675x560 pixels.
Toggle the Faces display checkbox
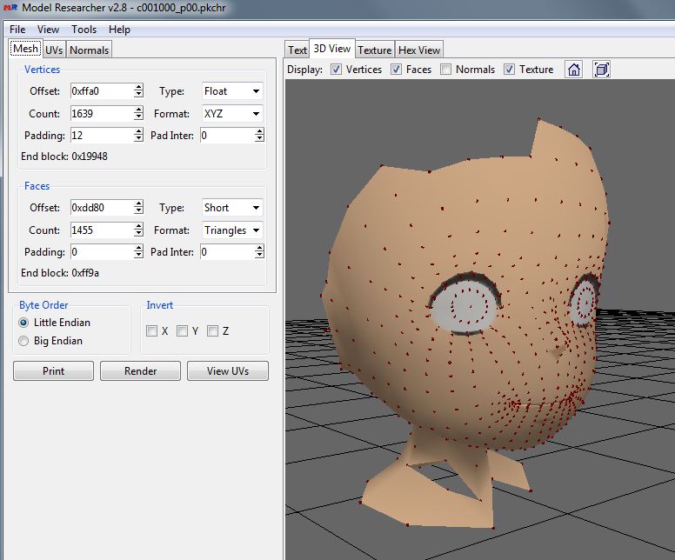click(x=396, y=70)
